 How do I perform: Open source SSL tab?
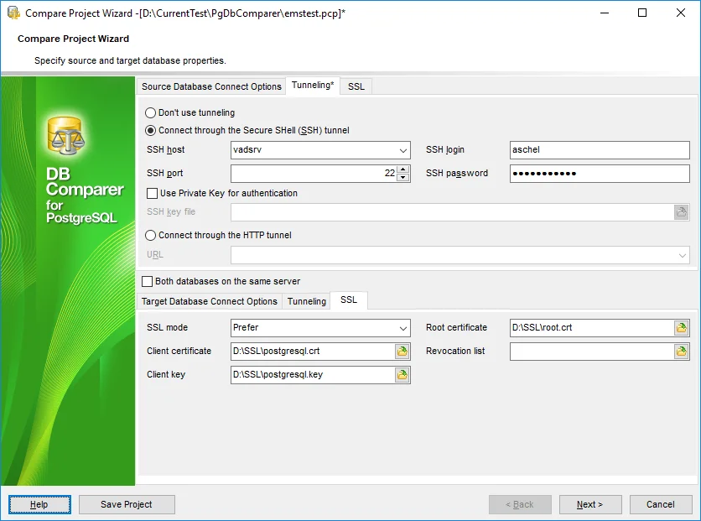click(356, 86)
